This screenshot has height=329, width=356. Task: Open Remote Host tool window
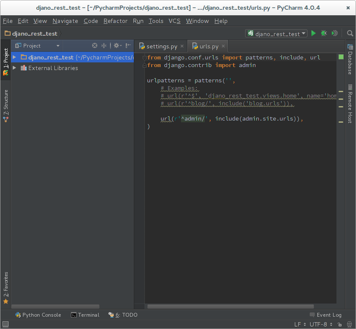point(350,104)
